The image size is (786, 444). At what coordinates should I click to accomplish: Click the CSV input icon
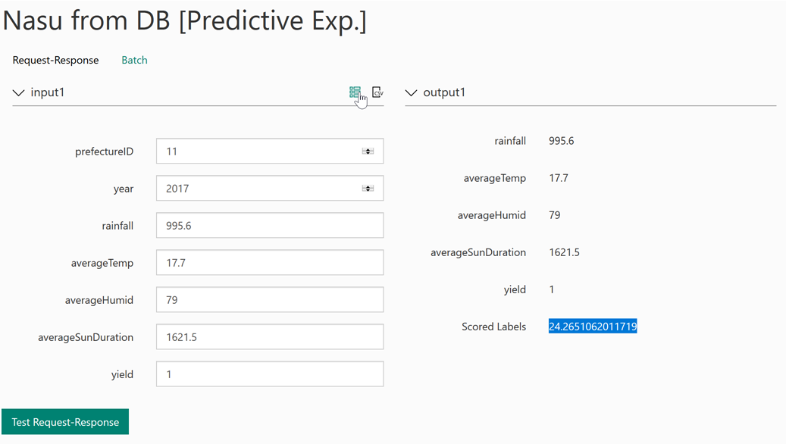pos(377,92)
